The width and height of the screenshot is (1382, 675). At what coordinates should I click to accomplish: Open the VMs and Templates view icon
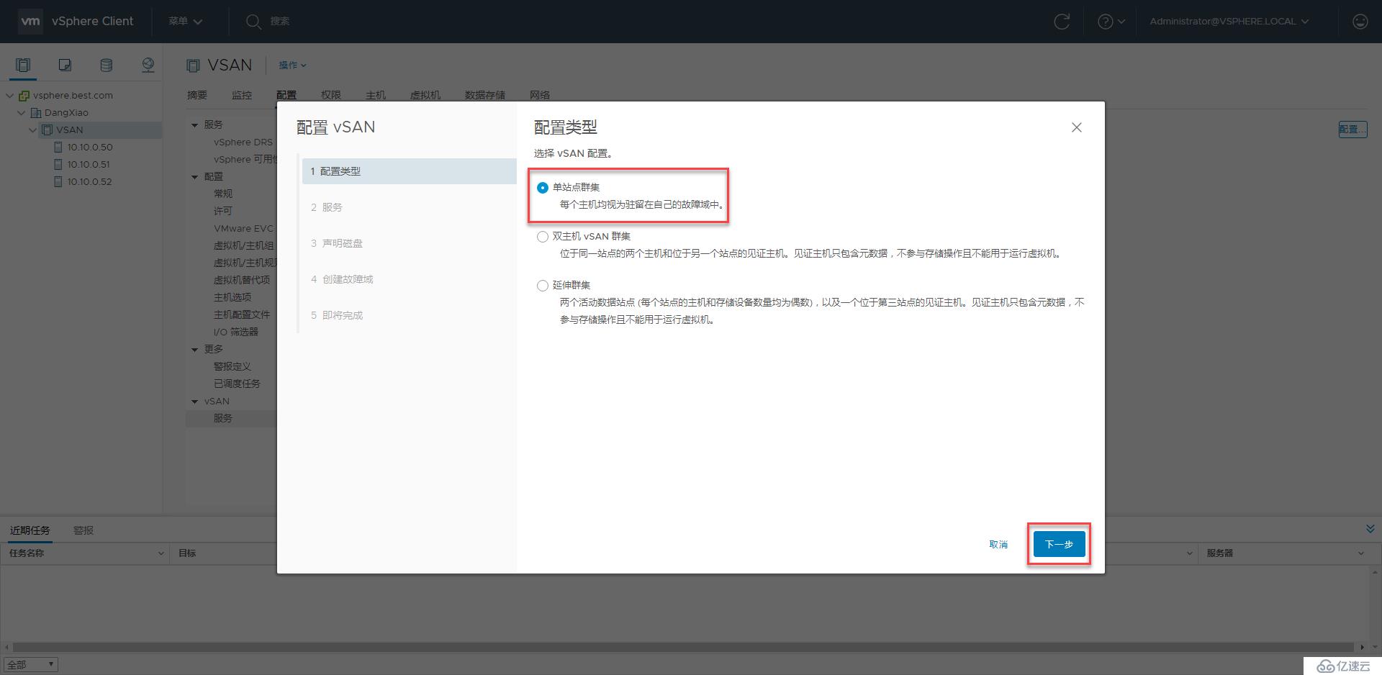[65, 65]
